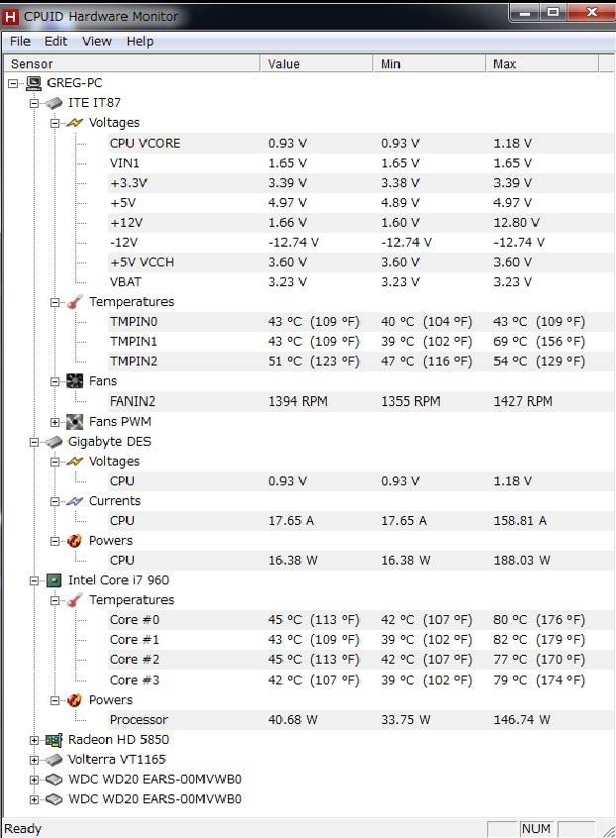Collapse the ITE IT87 Voltages node

(x=55, y=123)
